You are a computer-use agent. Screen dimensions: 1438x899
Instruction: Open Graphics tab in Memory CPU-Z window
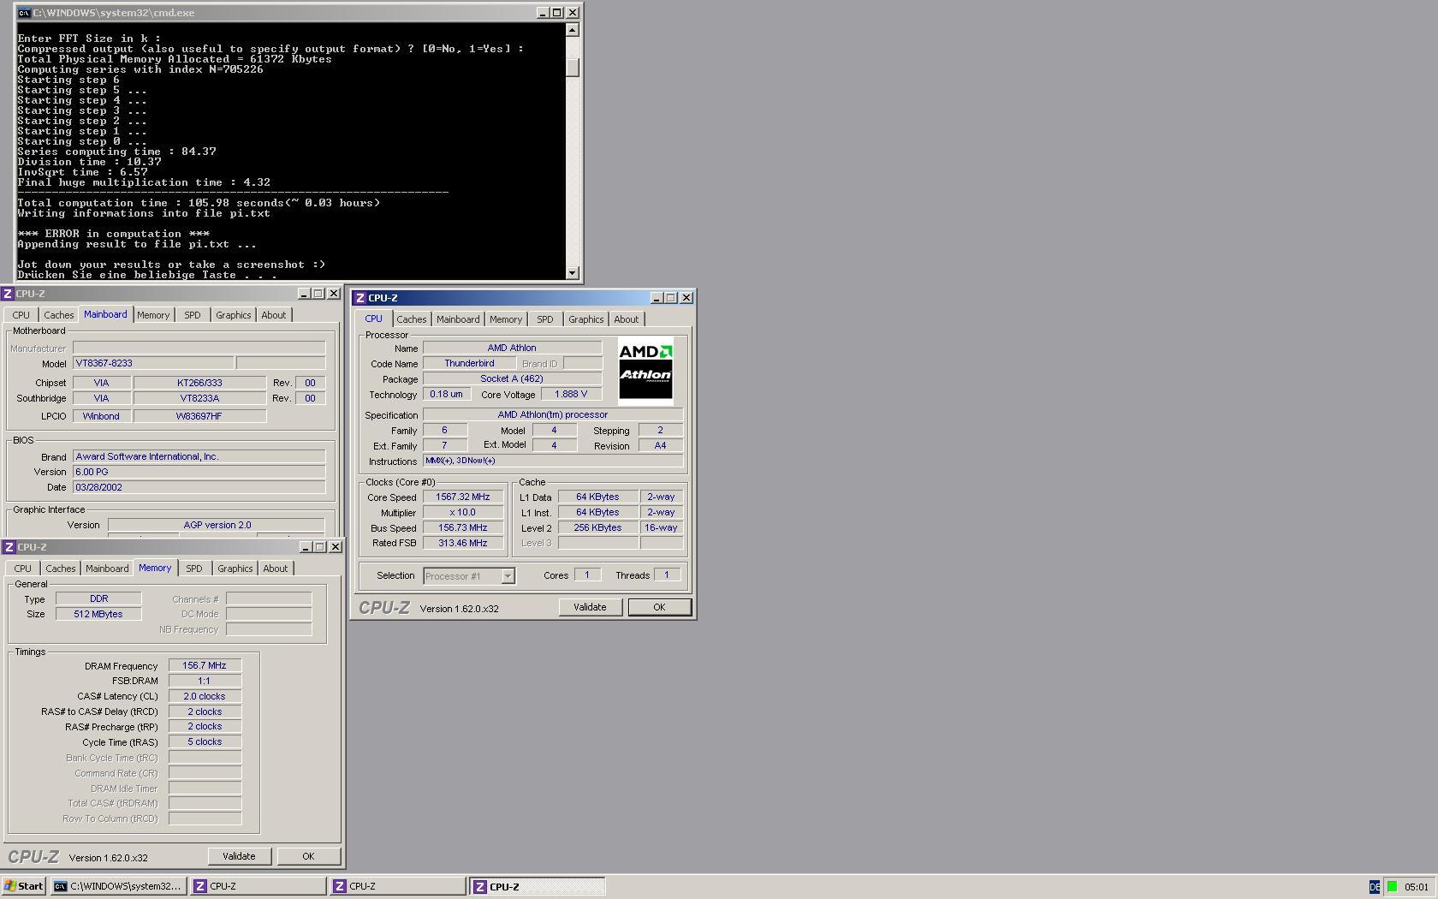235,569
